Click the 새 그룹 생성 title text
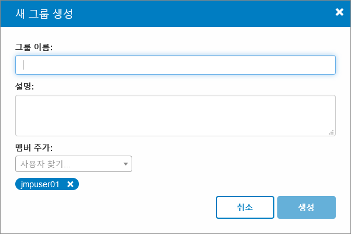Viewport: 351px width, 234px height. tap(44, 13)
